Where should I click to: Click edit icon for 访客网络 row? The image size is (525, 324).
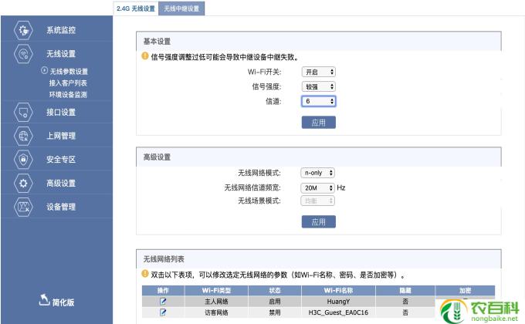163,312
